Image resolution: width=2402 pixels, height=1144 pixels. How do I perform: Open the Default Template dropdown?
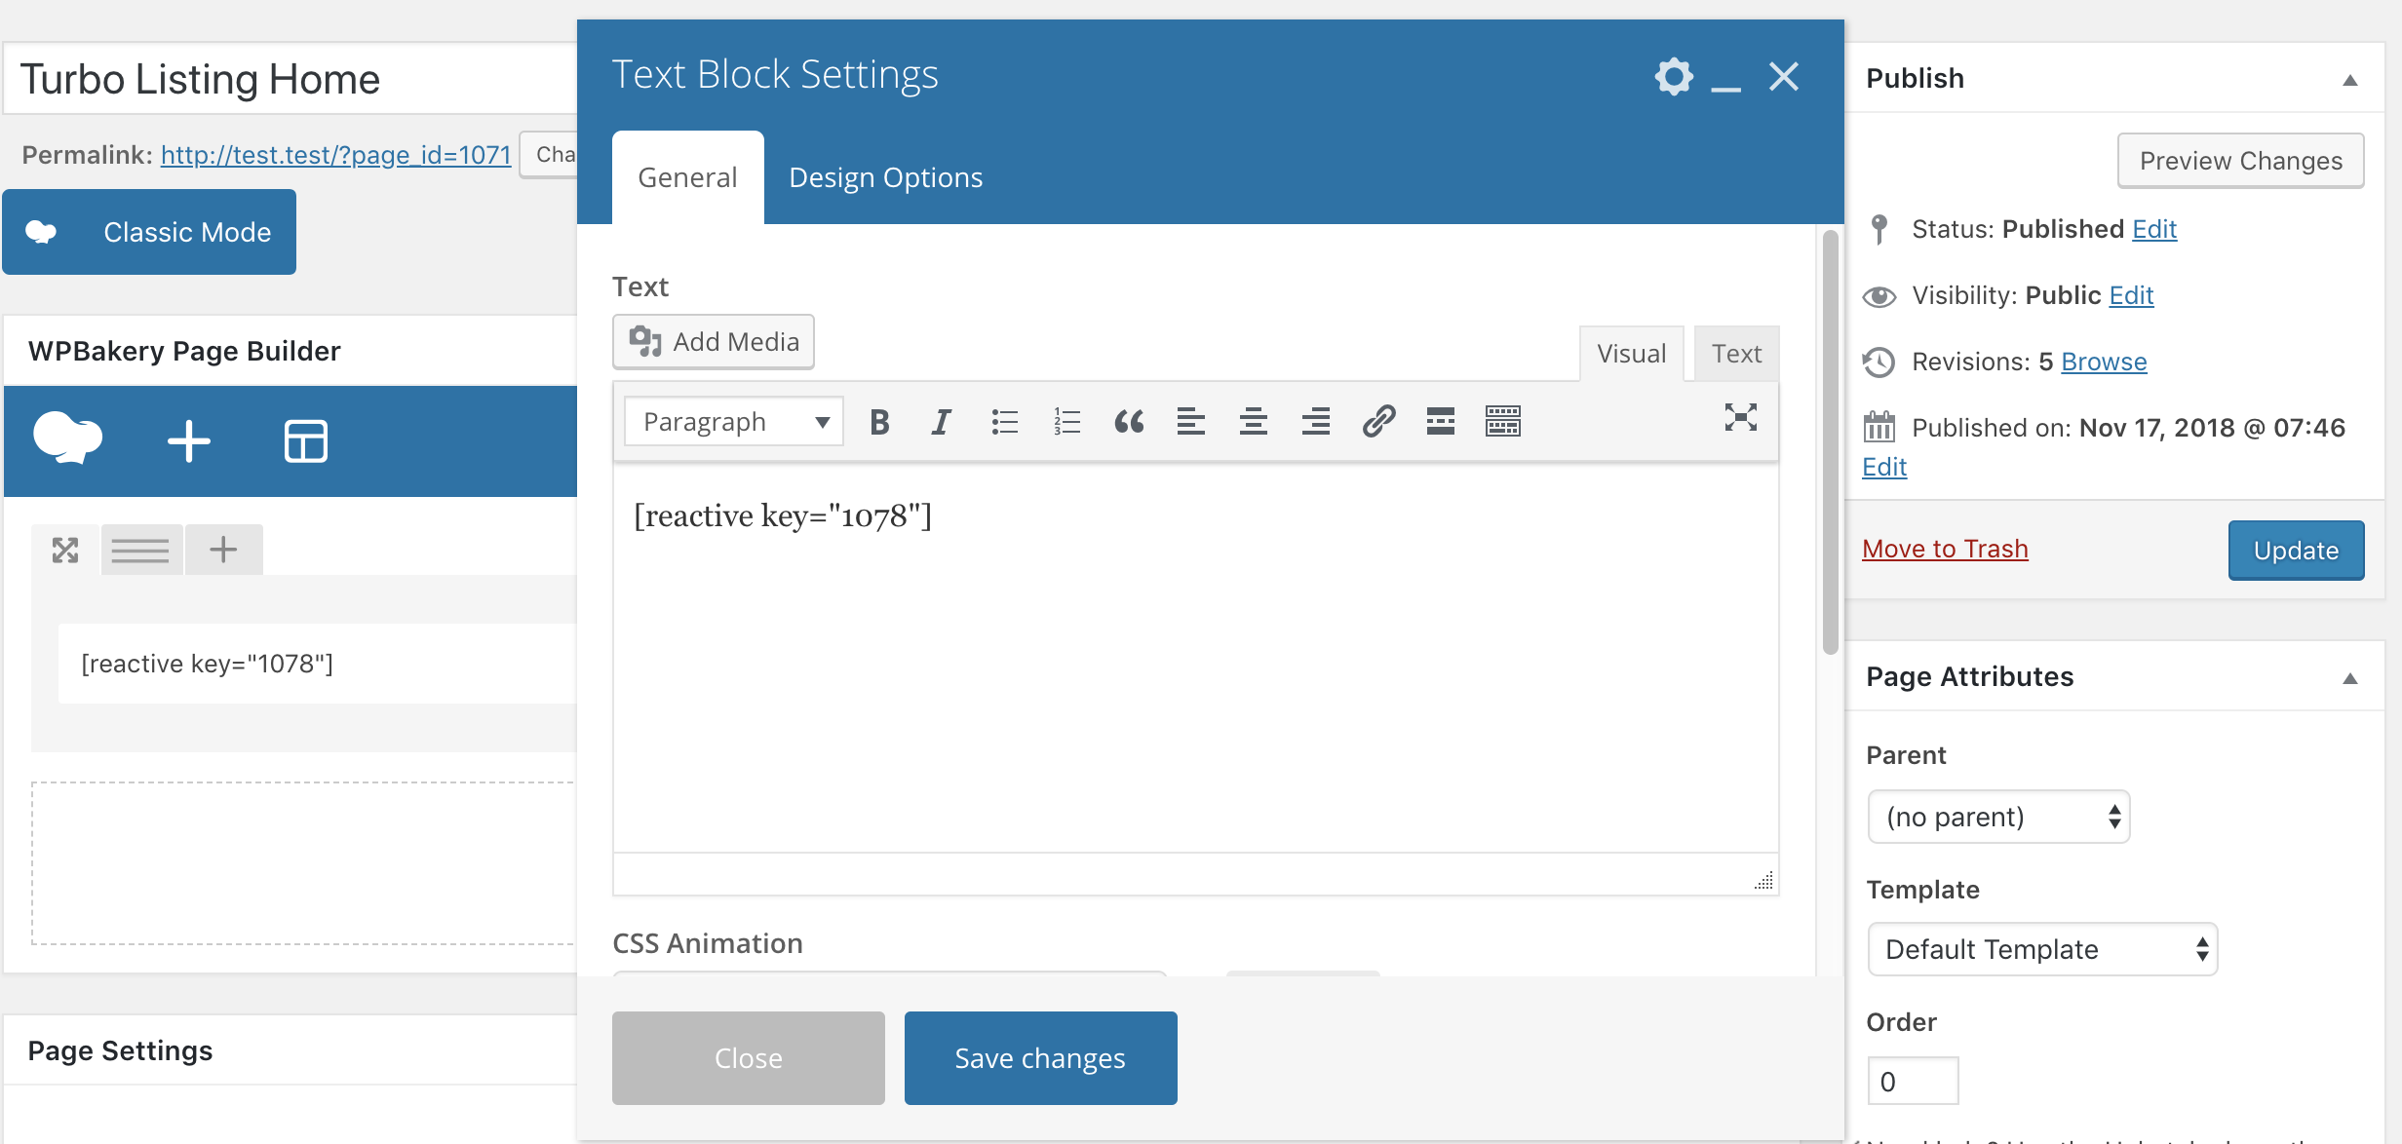[x=2042, y=949]
